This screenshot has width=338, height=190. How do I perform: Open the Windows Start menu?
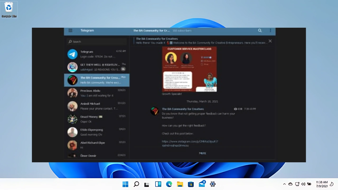[x=125, y=184]
